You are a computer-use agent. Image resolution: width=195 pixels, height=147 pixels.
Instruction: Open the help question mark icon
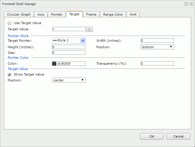(186, 4)
